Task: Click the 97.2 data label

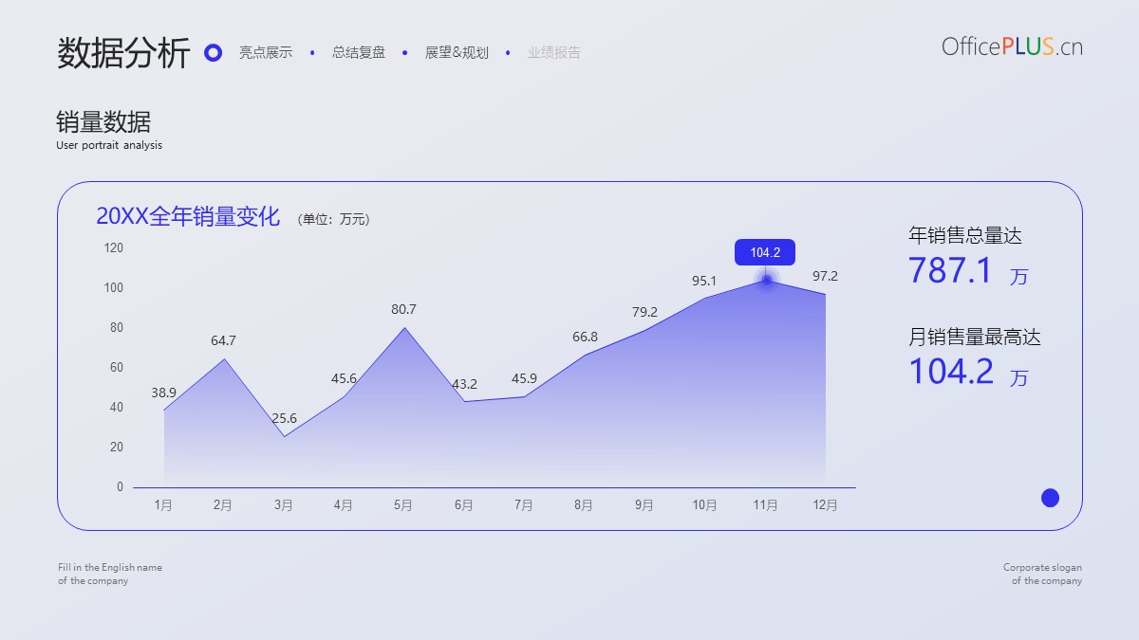Action: [x=825, y=276]
